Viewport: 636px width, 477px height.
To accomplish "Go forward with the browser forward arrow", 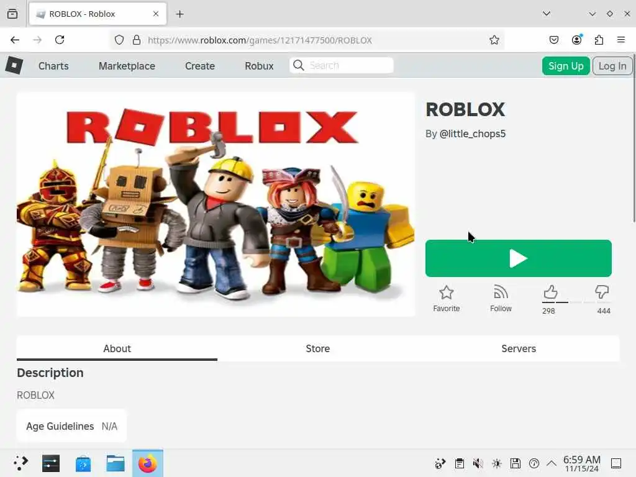I will (37, 40).
